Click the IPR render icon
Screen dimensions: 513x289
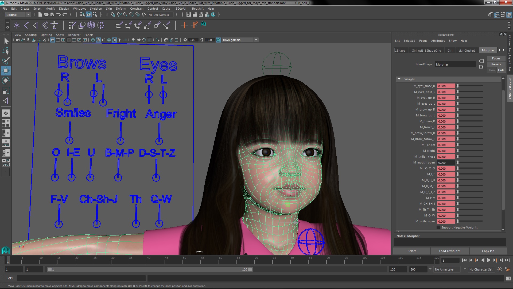[x=201, y=15]
